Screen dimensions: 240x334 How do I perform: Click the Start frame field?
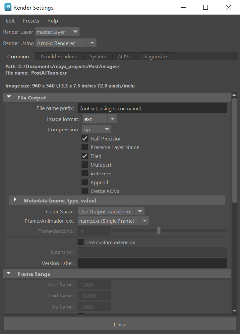[x=94, y=284]
